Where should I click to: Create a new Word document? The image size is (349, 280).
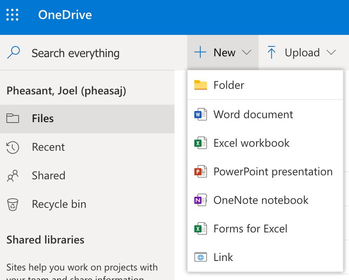[265, 114]
